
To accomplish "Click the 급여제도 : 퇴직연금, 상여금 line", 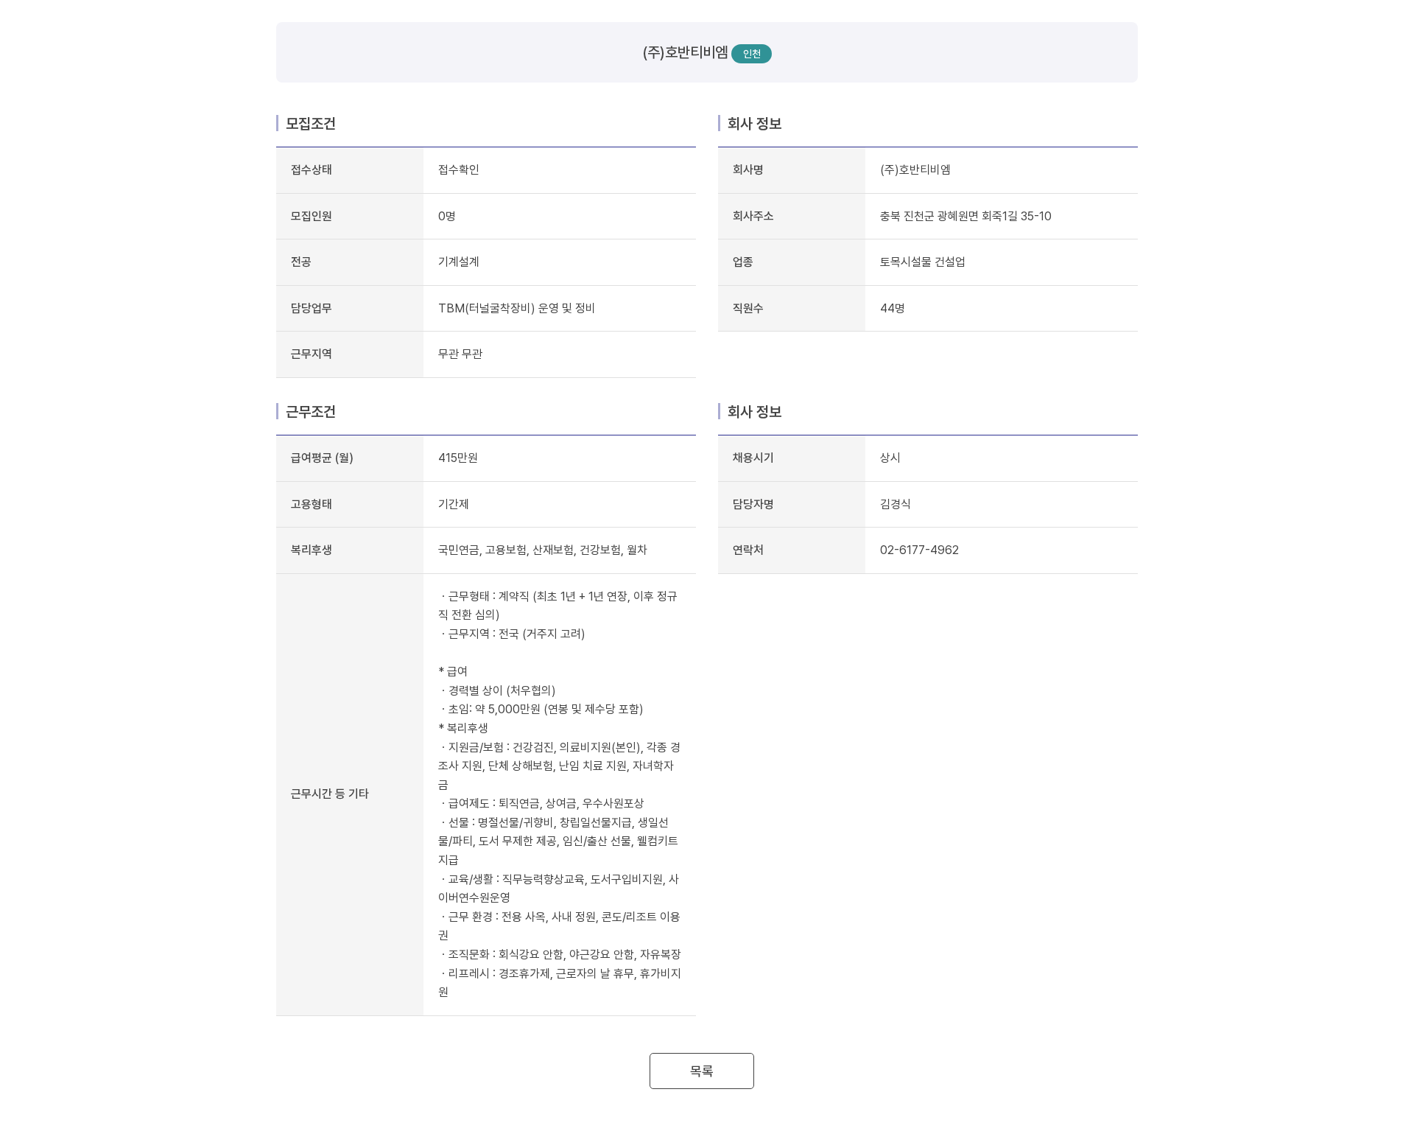I will pos(542,804).
